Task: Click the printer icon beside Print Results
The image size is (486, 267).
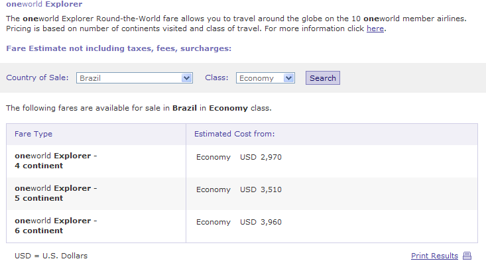Action: pyautogui.click(x=467, y=256)
